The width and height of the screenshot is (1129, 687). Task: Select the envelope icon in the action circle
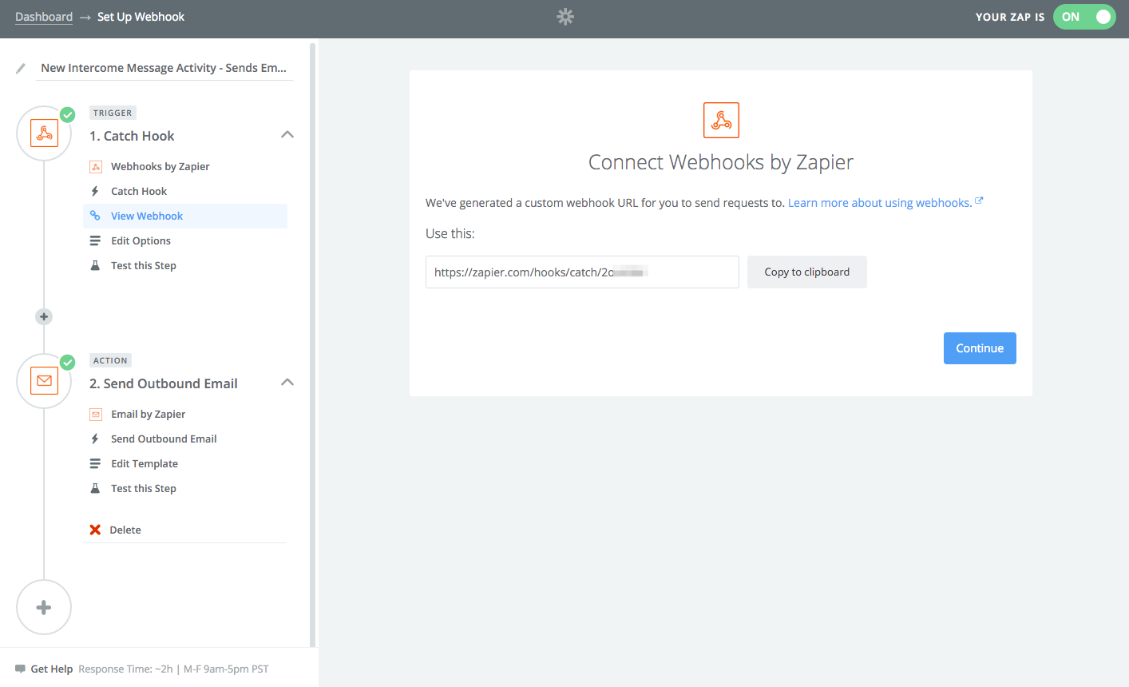(44, 381)
